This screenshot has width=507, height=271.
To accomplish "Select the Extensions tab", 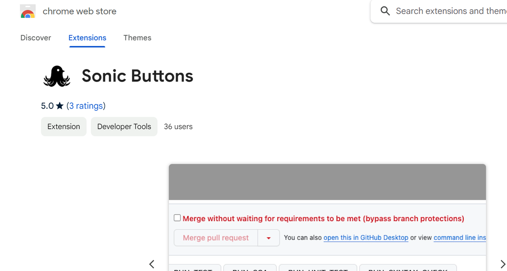I will 87,38.
